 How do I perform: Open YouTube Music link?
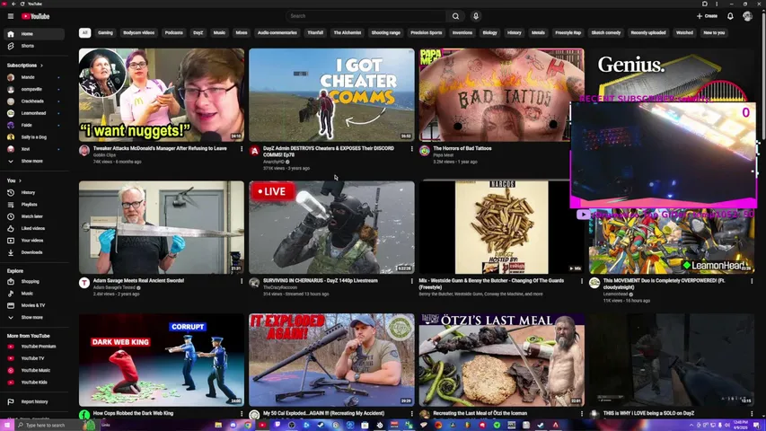[34, 371]
